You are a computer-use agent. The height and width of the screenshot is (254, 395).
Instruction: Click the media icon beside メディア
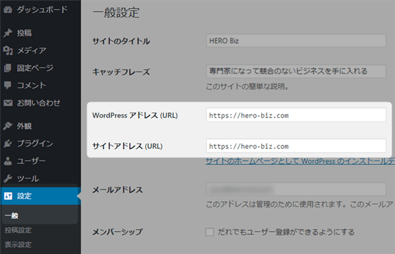click(x=8, y=51)
